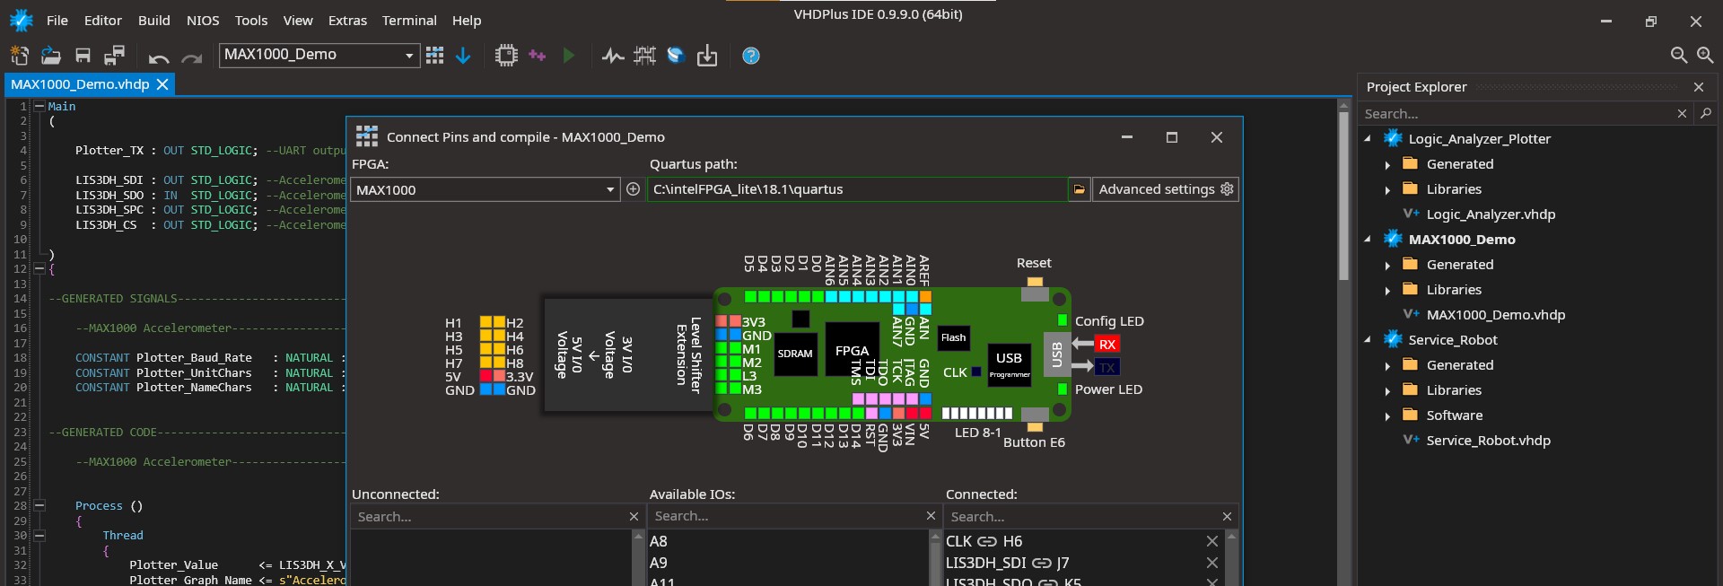The width and height of the screenshot is (1723, 586).
Task: Collapse the Service_Robot project node
Action: 1368,340
